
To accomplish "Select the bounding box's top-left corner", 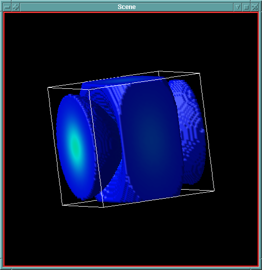I will pos(48,88).
